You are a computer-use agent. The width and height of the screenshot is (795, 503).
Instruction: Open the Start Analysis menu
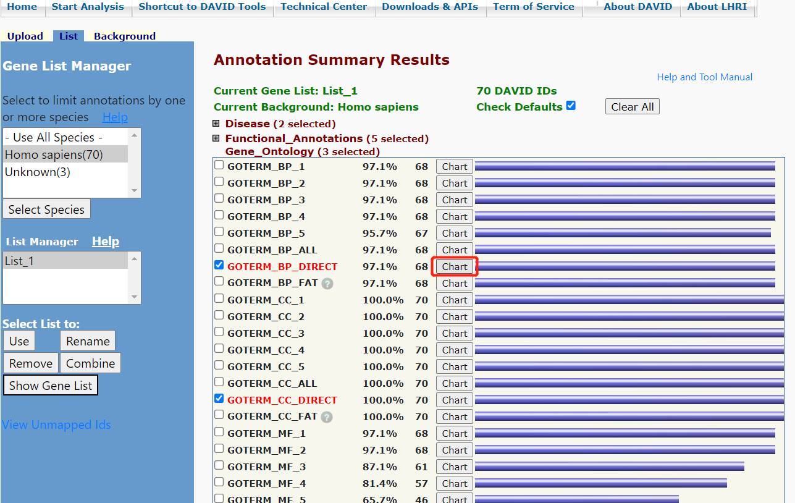(88, 7)
